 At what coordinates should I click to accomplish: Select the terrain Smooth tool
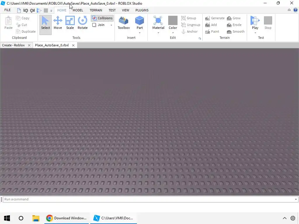pyautogui.click(x=236, y=32)
